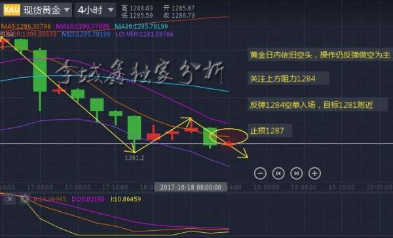Click the 17-16:00 time axis label
Screen dimensions: 393x238
point(115,187)
